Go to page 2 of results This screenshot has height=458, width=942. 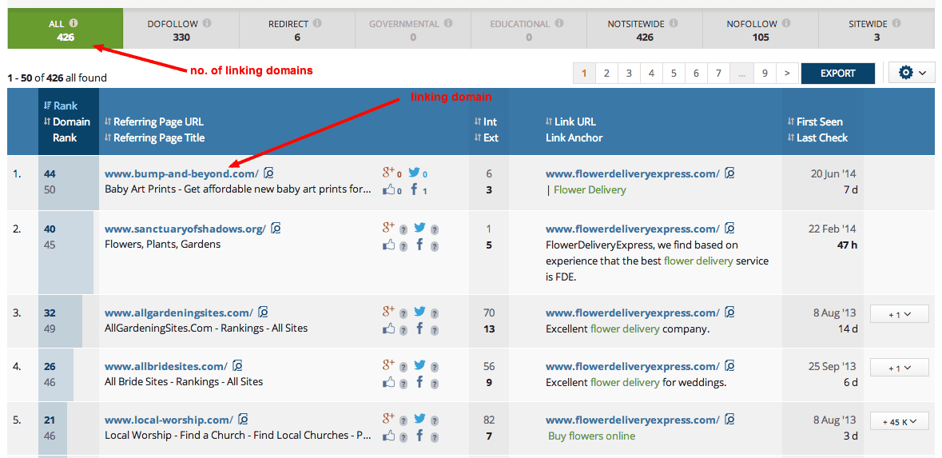click(606, 74)
